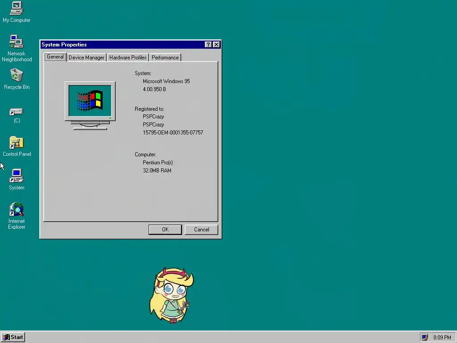This screenshot has height=343, width=457.
Task: Close the System Properties dialog
Action: tap(216, 44)
